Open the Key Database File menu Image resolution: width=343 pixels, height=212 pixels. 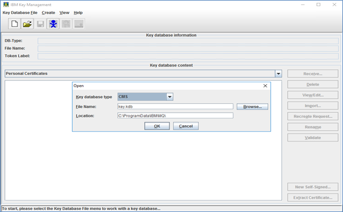(20, 12)
